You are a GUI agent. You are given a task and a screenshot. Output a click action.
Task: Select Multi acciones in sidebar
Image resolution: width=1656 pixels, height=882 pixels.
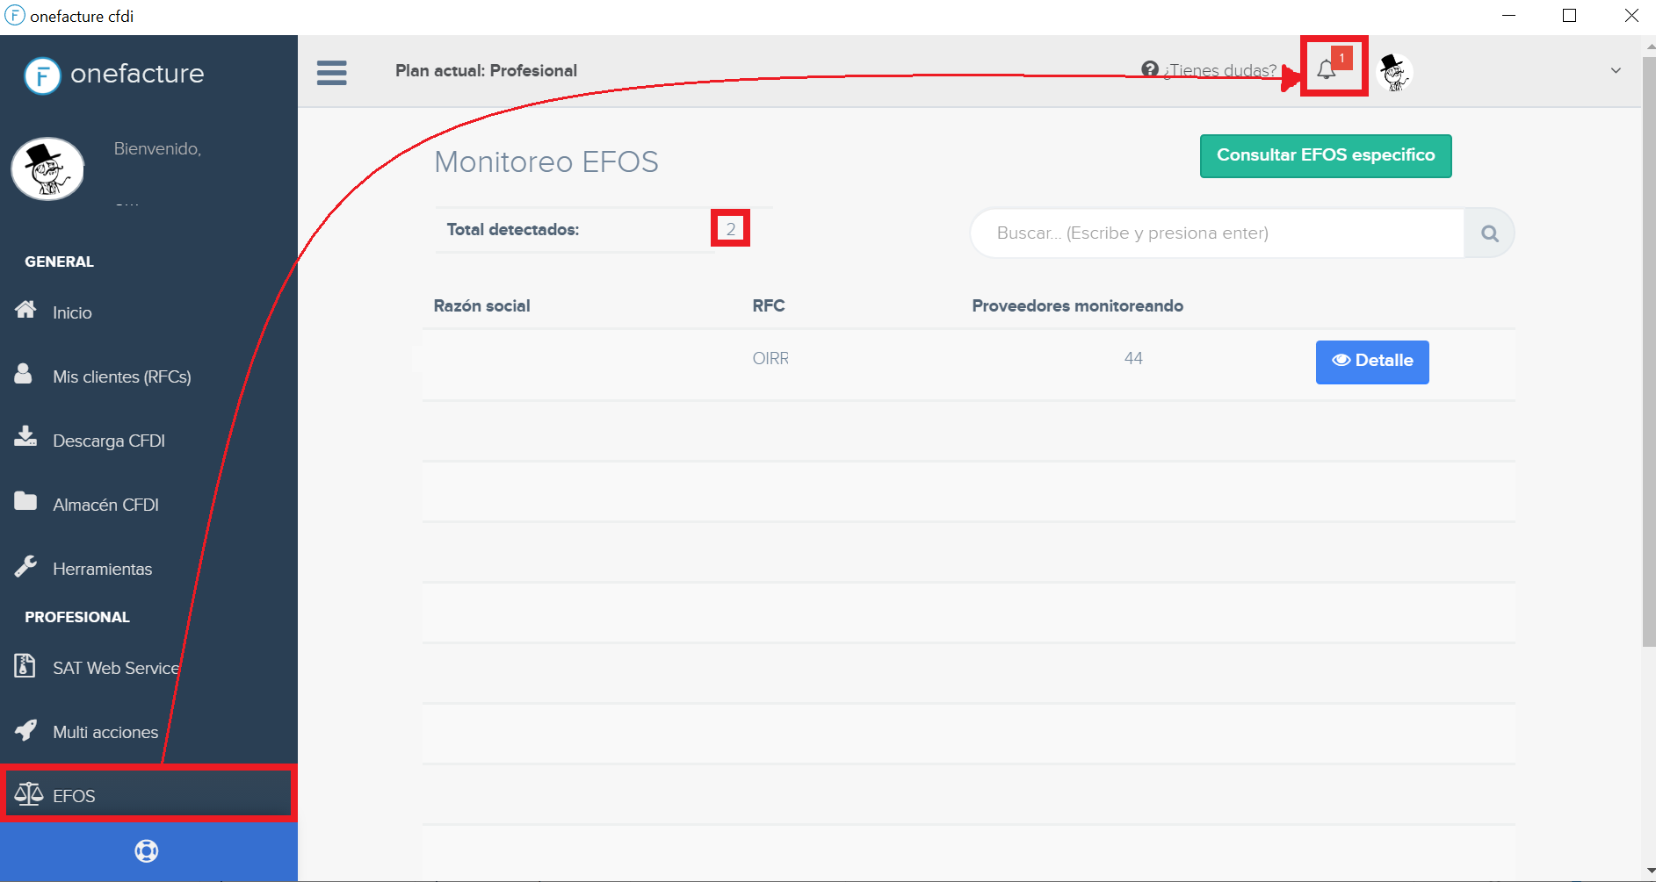[105, 732]
